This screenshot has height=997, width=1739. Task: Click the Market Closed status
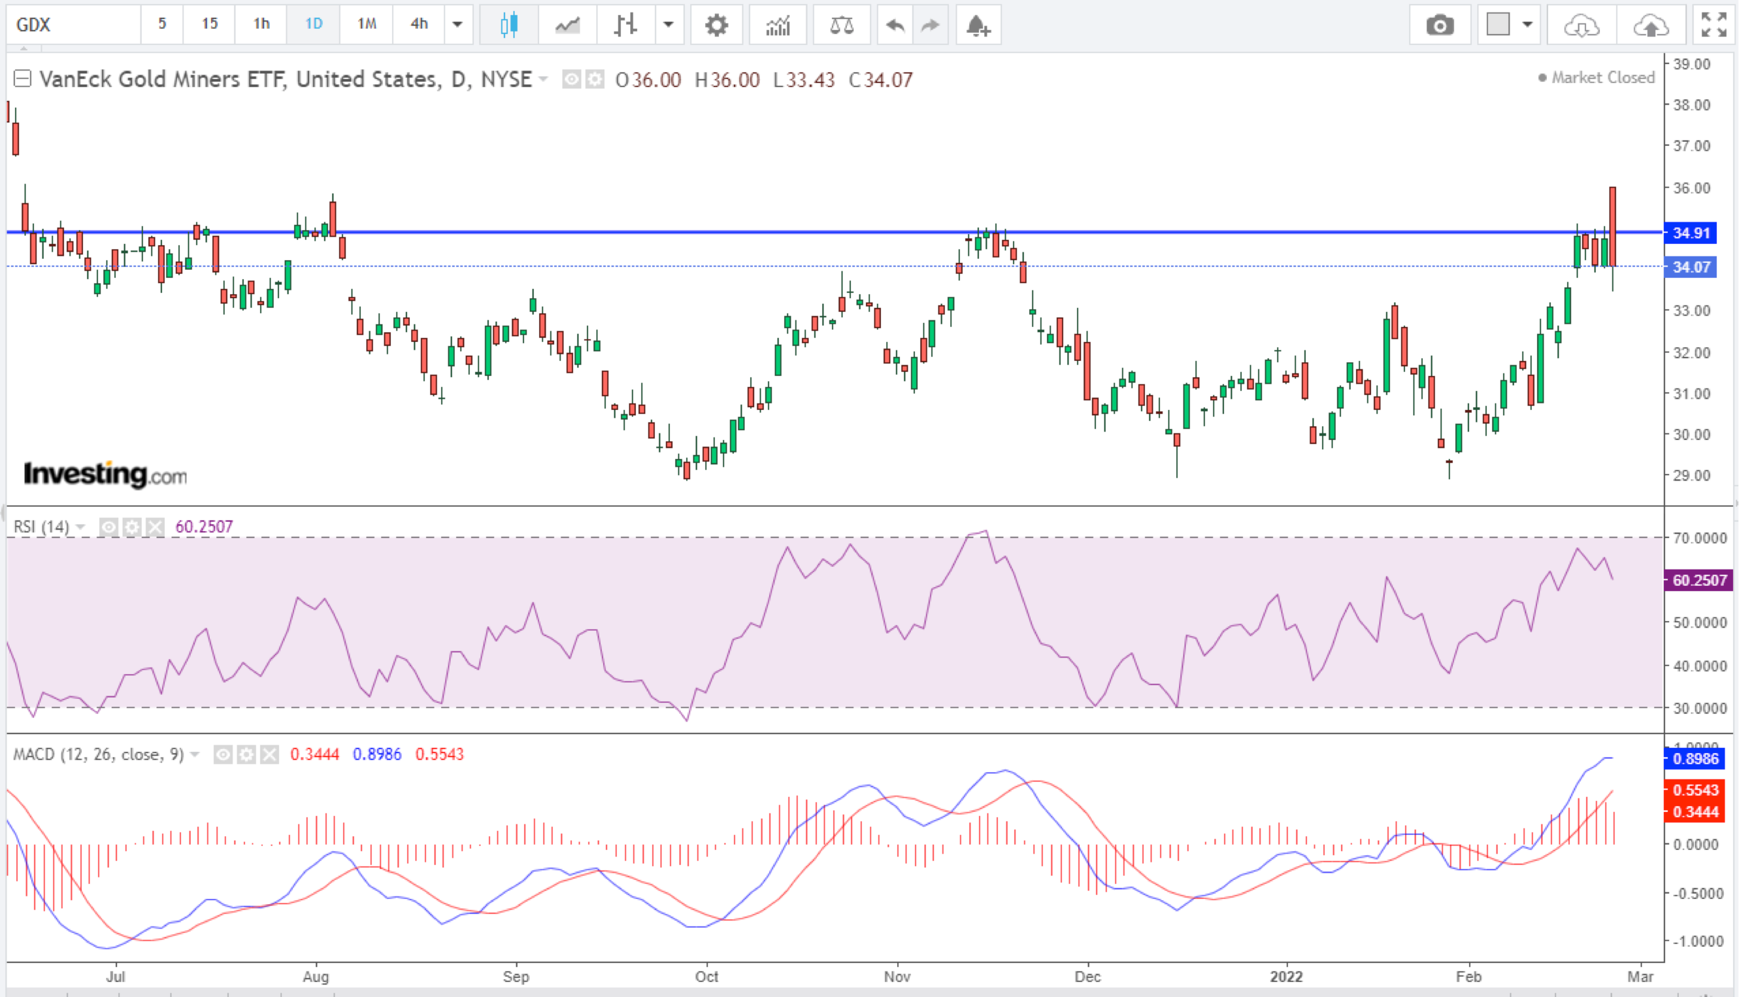(1596, 77)
